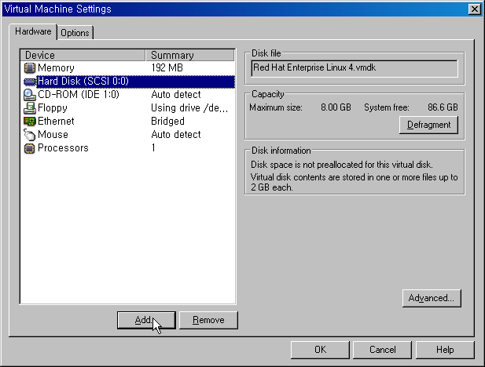Click the CD-ROM drive icon

30,95
